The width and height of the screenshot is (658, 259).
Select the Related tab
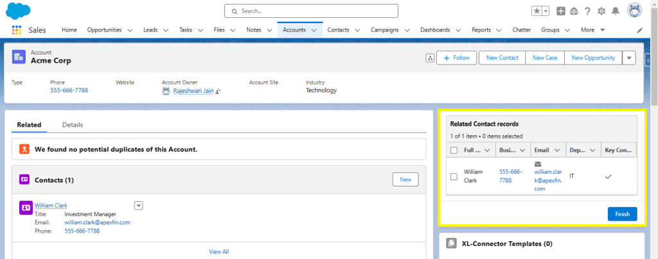29,124
